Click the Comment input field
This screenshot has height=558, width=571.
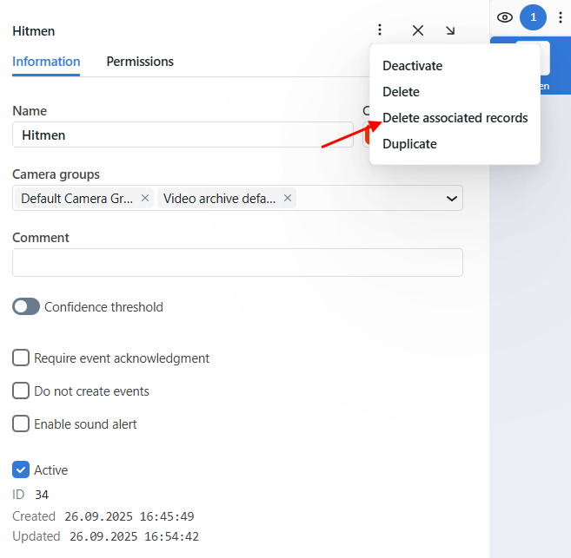coord(237,262)
